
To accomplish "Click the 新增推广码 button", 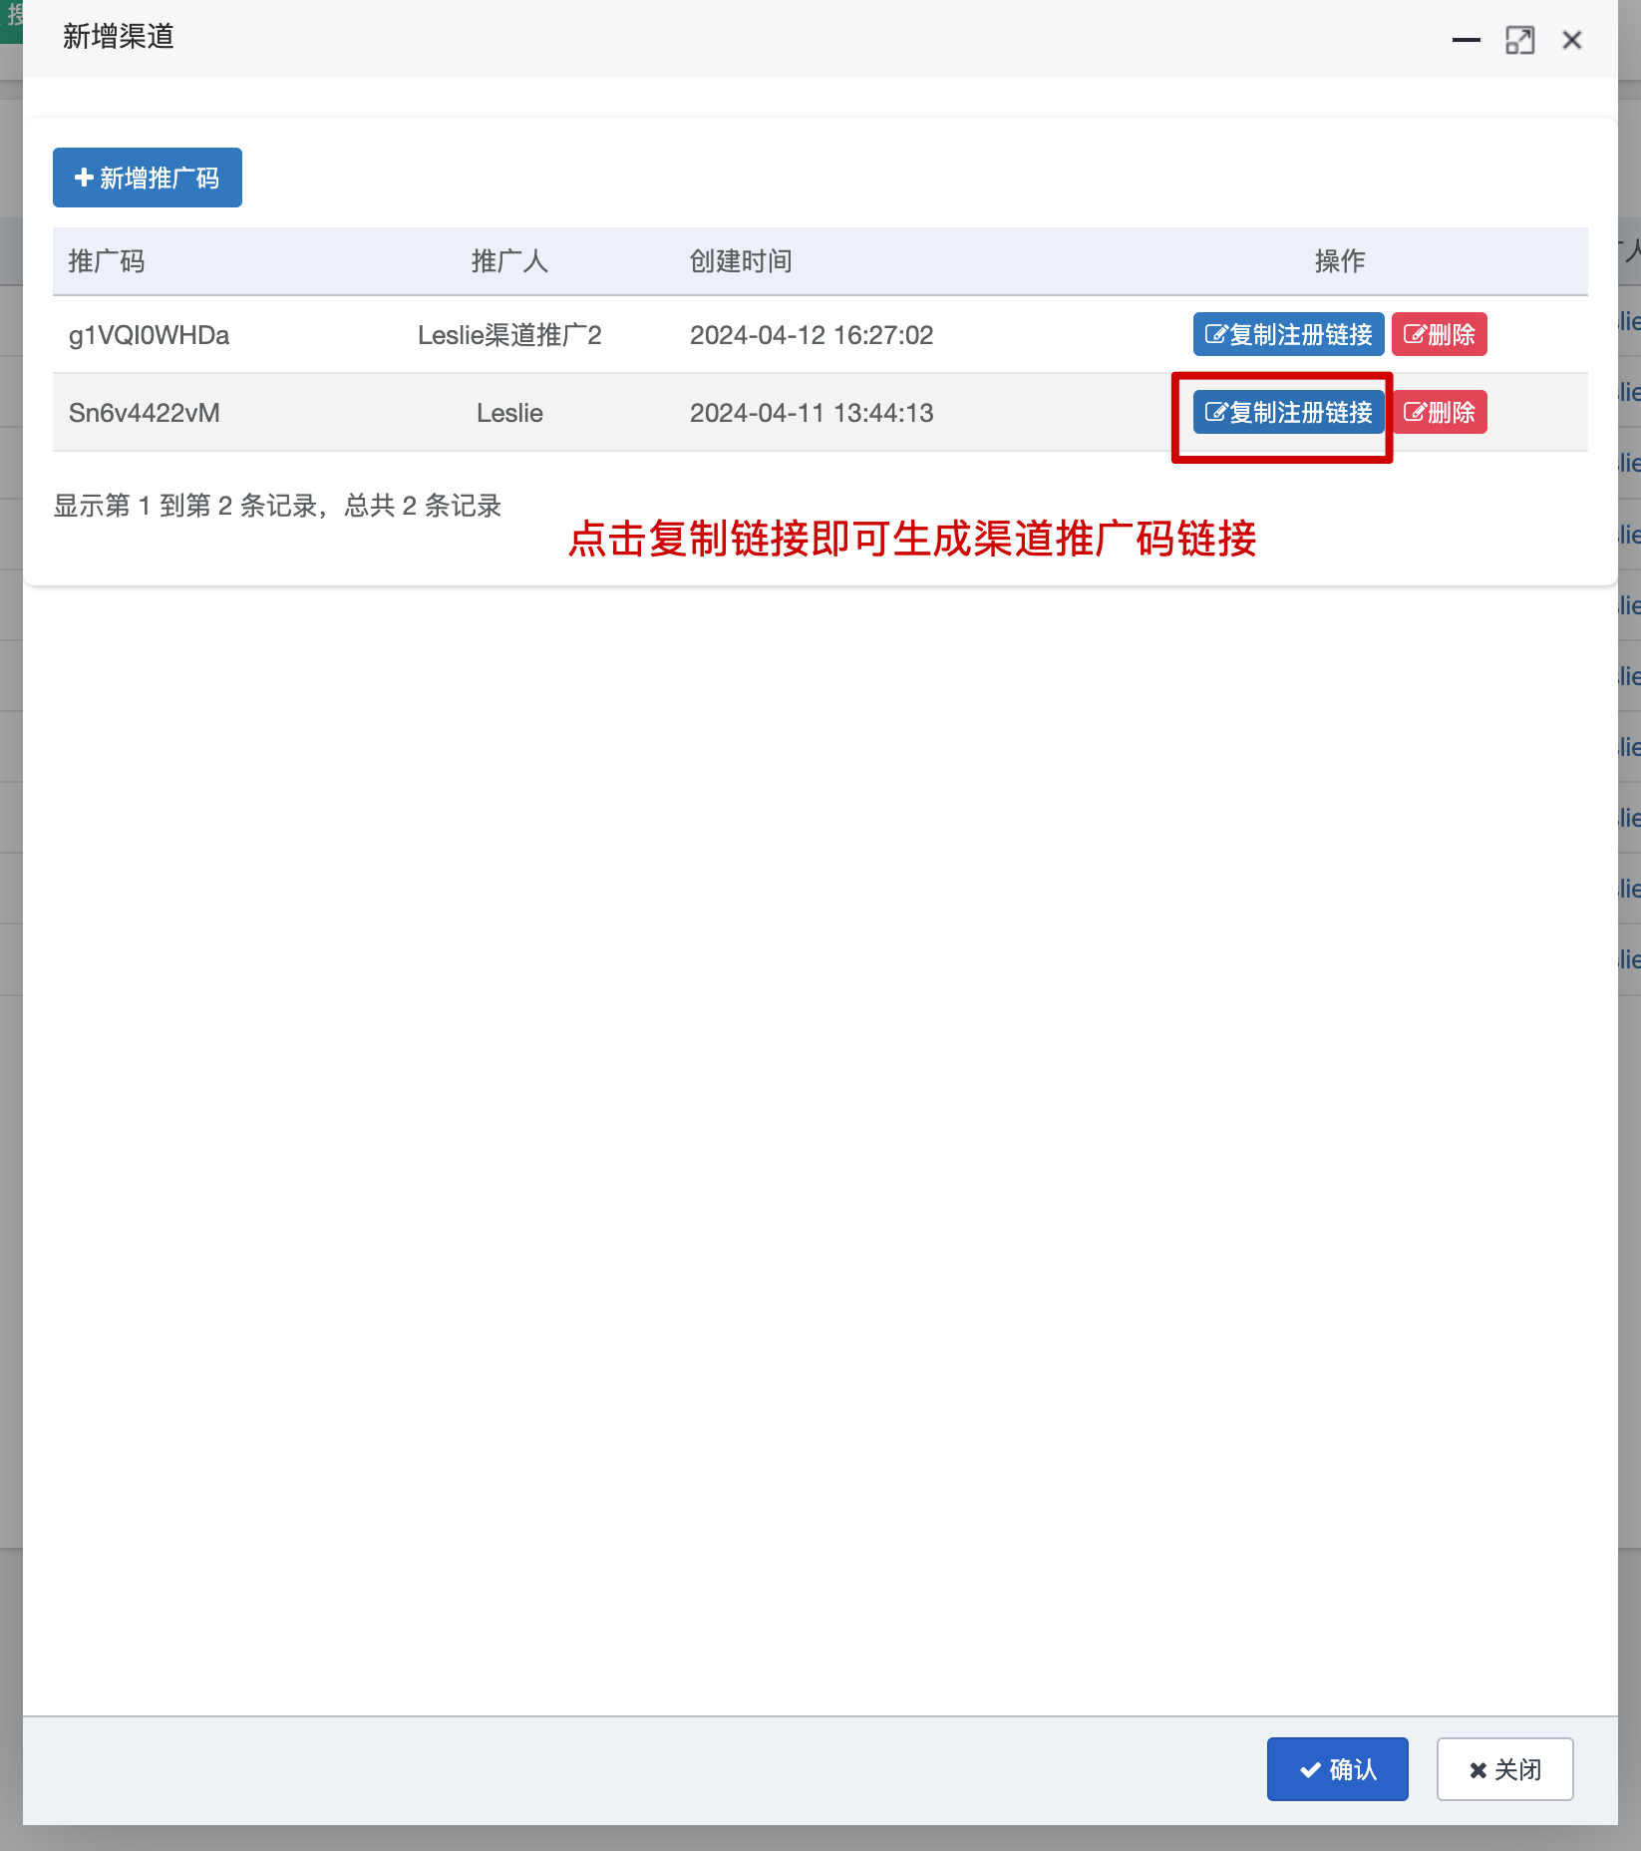I will [x=148, y=178].
